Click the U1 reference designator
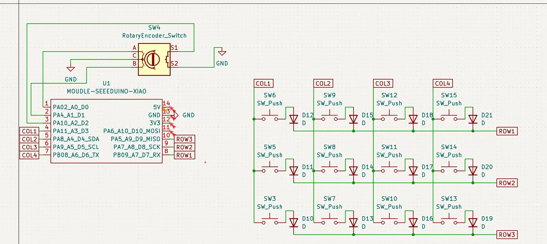Screen dimensions: 547x244 107,83
